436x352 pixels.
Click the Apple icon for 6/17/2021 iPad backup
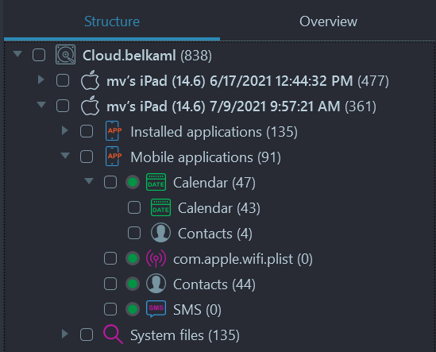[x=90, y=80]
